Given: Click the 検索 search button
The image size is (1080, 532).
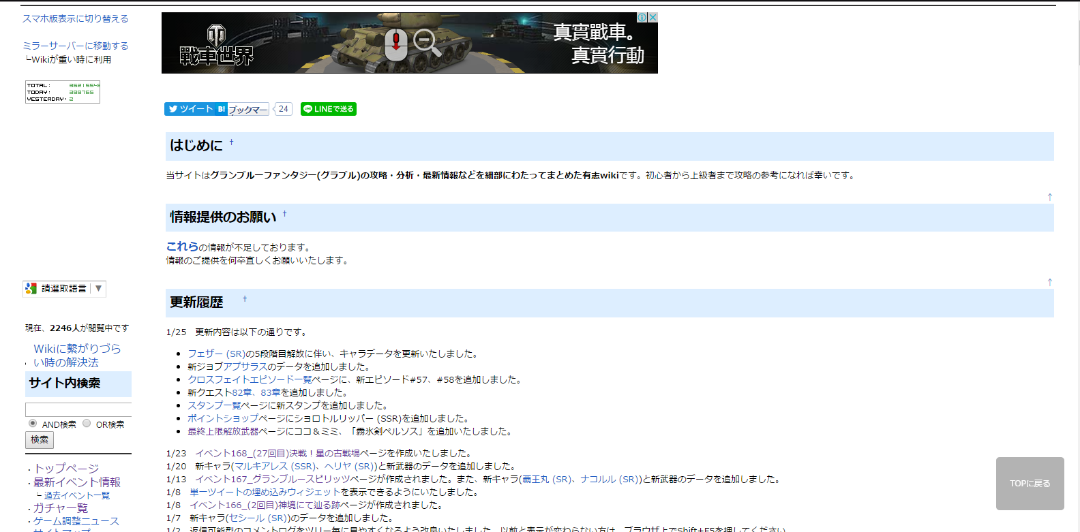Looking at the screenshot, I should pos(40,440).
